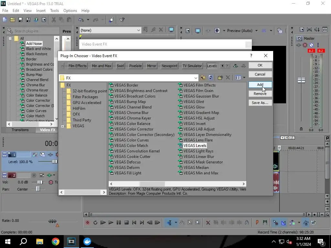This screenshot has height=248, width=331.
Task: Switch to the Video FX tab
Action: (48, 130)
